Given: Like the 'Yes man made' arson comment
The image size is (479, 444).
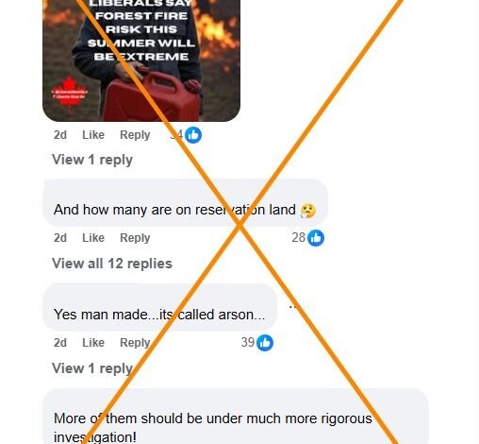Looking at the screenshot, I should [93, 343].
